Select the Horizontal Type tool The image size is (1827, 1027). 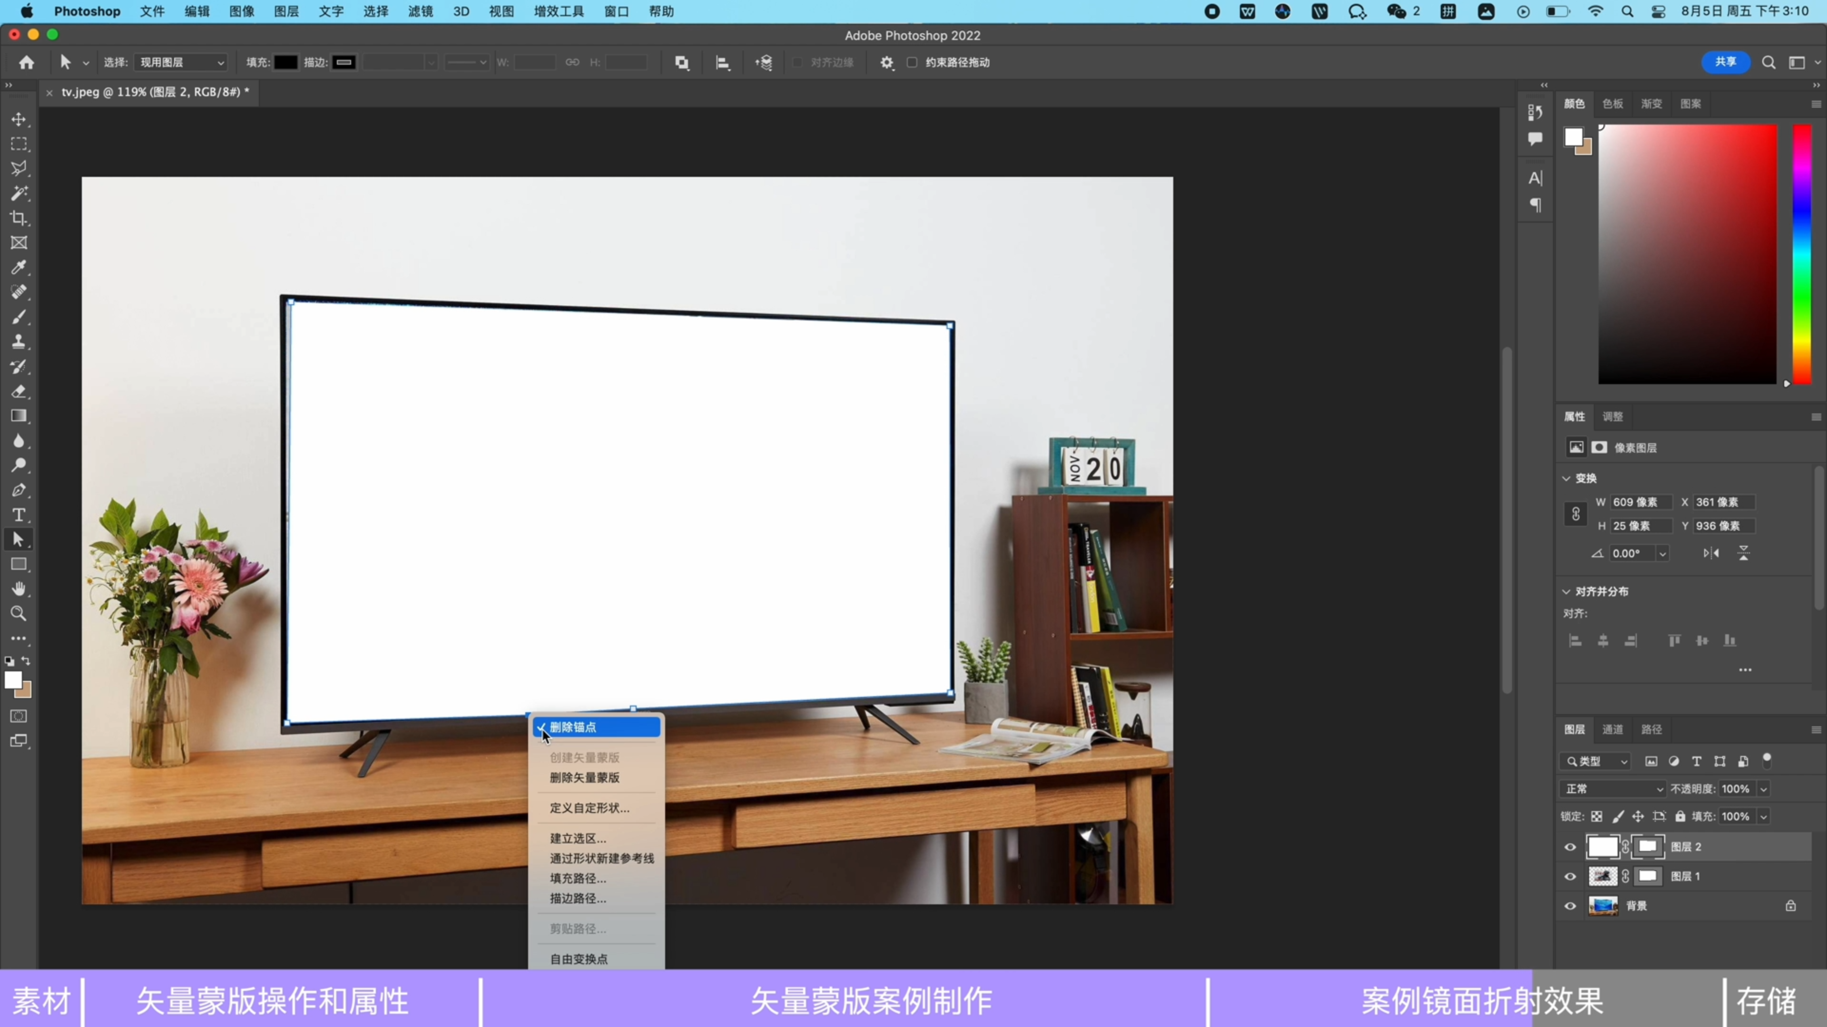tap(19, 515)
